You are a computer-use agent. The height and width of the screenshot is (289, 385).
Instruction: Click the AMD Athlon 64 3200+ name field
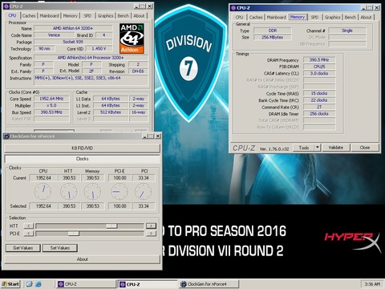(73, 28)
